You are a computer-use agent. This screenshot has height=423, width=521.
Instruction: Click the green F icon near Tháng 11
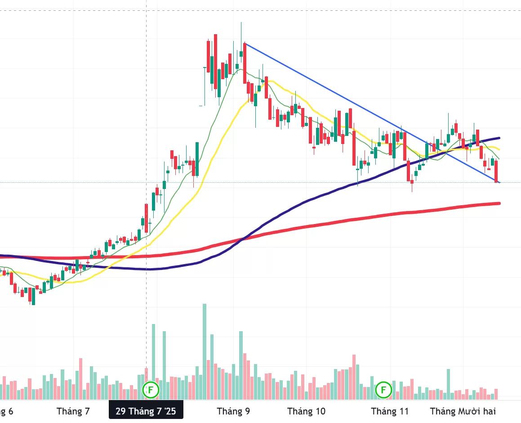click(384, 390)
